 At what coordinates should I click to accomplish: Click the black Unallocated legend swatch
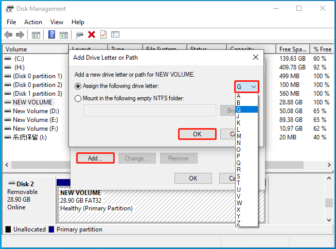[x=8, y=229]
